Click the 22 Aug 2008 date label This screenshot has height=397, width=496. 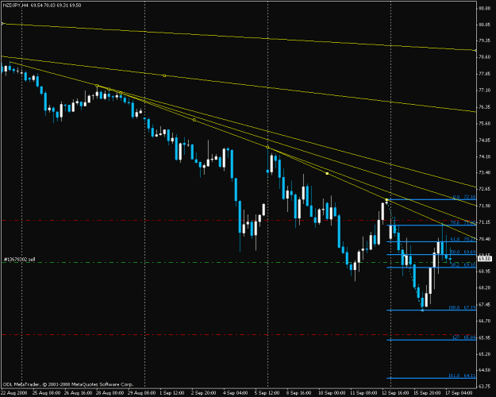pos(14,393)
